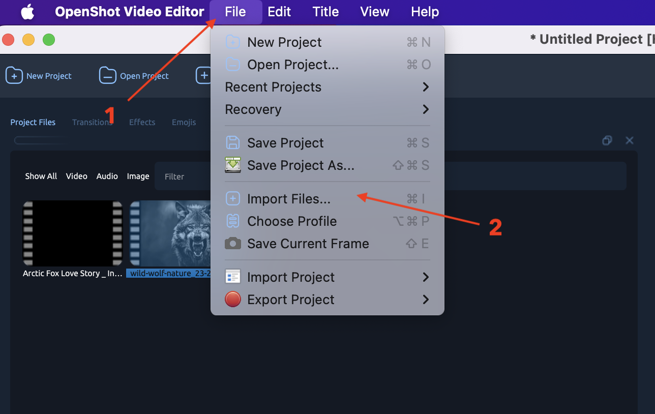Viewport: 655px width, 414px height.
Task: Close the Project Files panel
Action: point(629,140)
